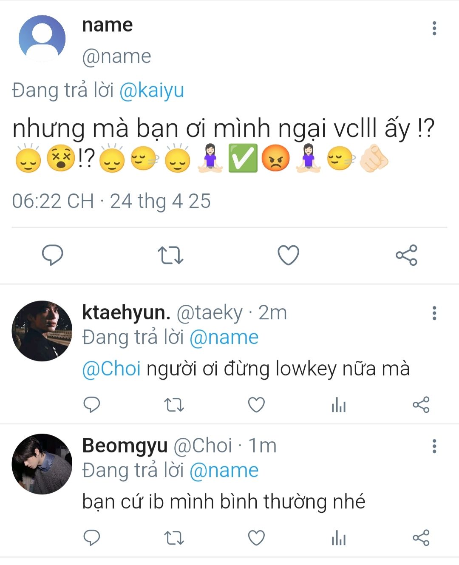The width and height of the screenshot is (459, 565).
Task: Like the main tweet about ngại
Action: click(288, 255)
